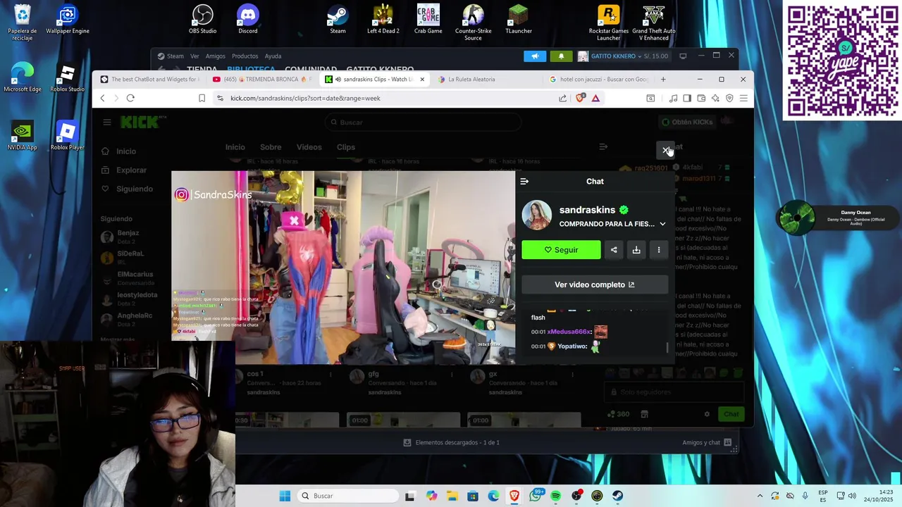Open WhatsApp from the taskbar
Image resolution: width=902 pixels, height=507 pixels.
[x=536, y=496]
